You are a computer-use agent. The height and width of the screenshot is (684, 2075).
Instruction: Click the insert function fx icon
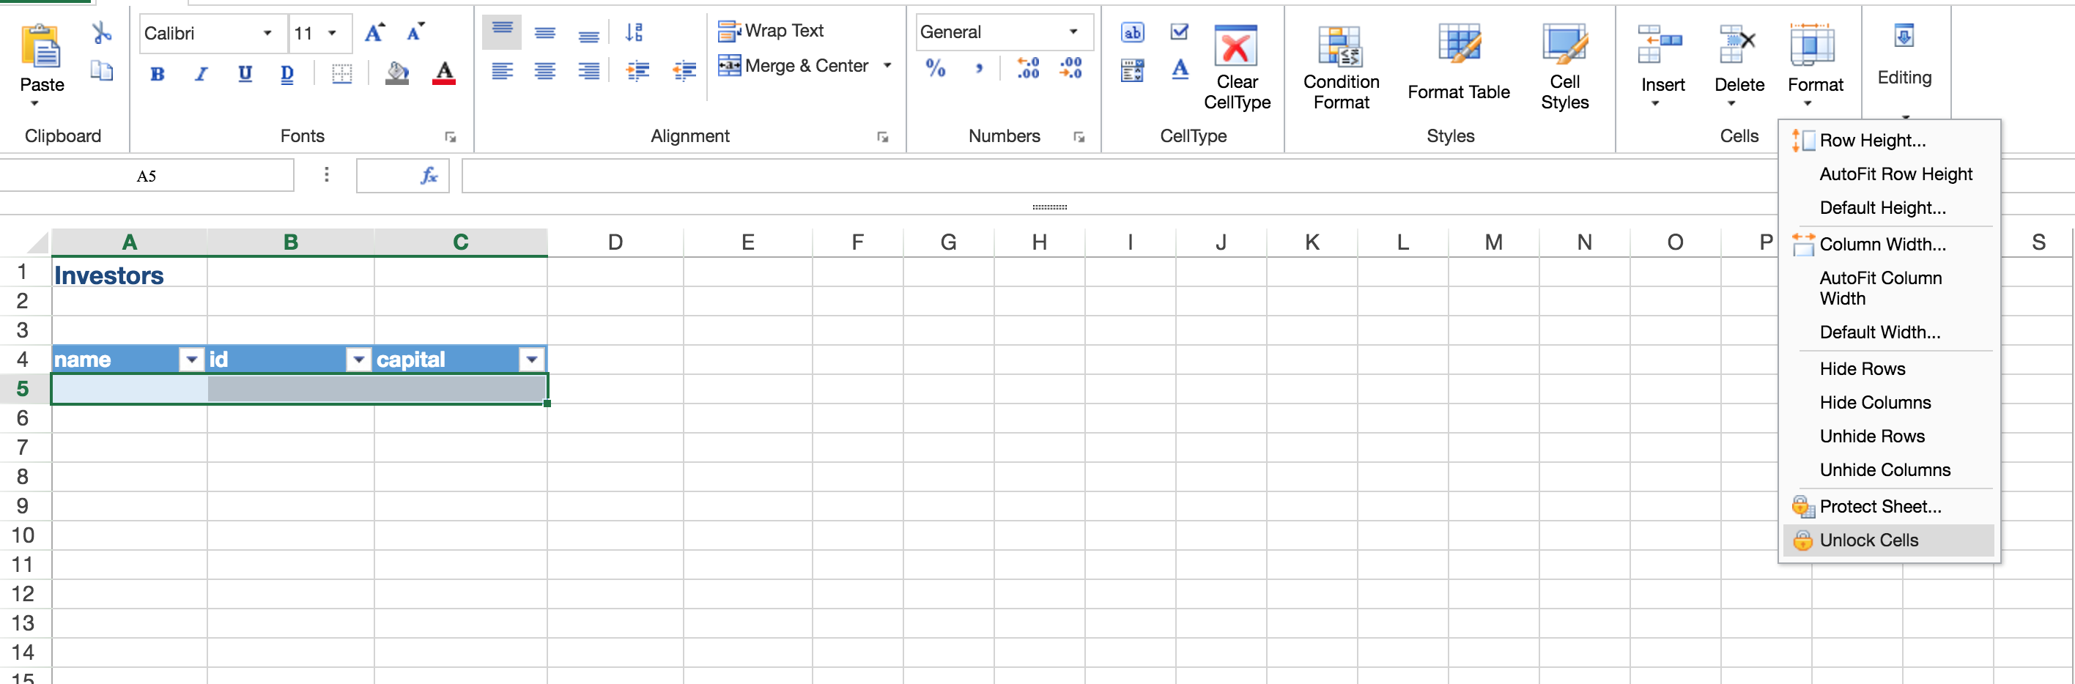(429, 176)
